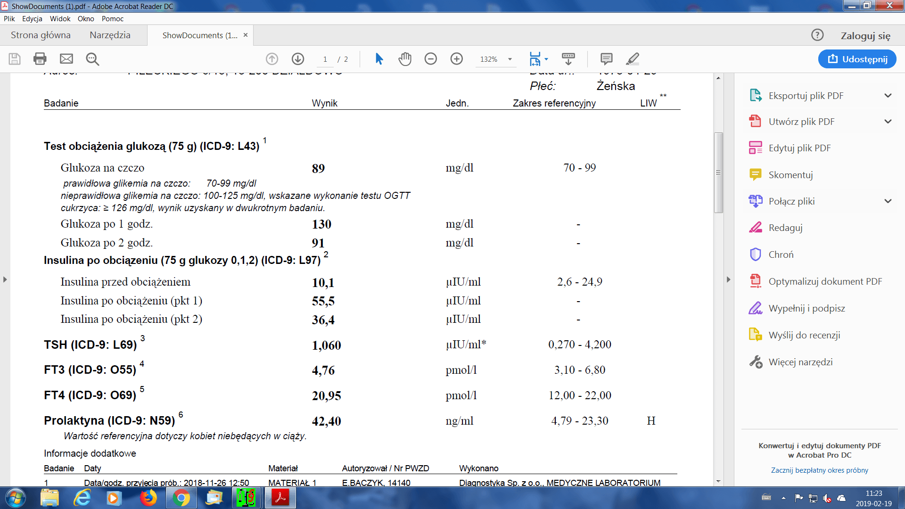Open the Edycja menu

click(x=32, y=19)
